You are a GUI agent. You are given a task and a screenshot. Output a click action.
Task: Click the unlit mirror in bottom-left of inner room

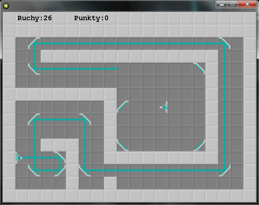point(123,145)
